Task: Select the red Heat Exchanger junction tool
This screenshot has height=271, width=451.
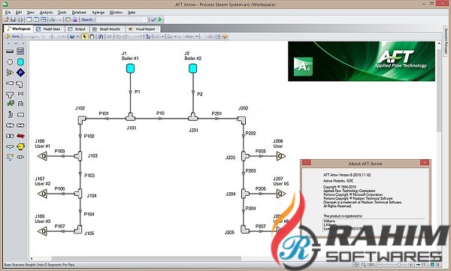Action: tap(20, 136)
